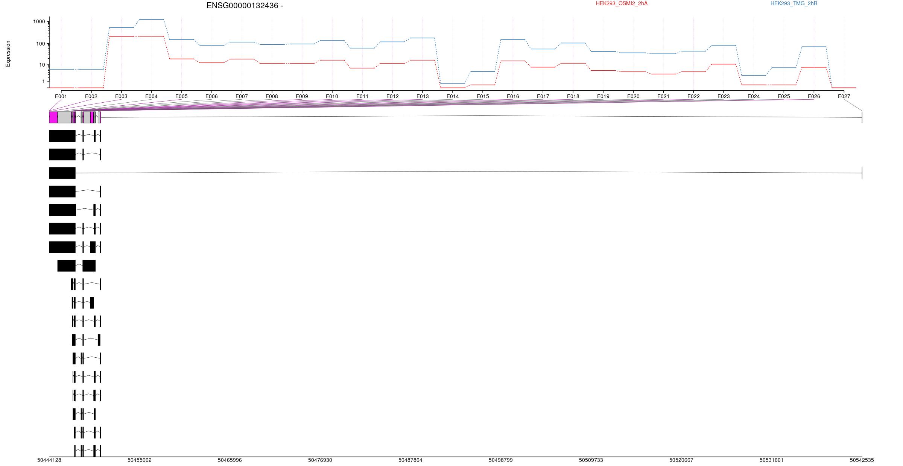Click genomic coordinate 50542535

pyautogui.click(x=862, y=460)
